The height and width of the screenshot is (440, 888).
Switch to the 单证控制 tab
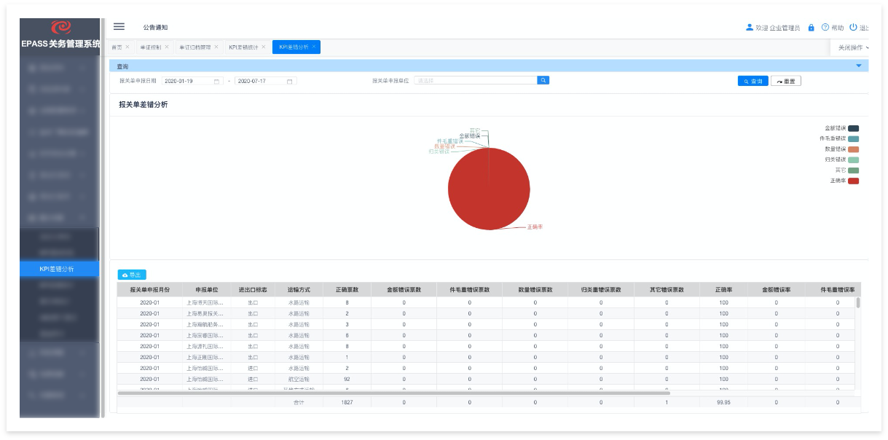pos(151,47)
